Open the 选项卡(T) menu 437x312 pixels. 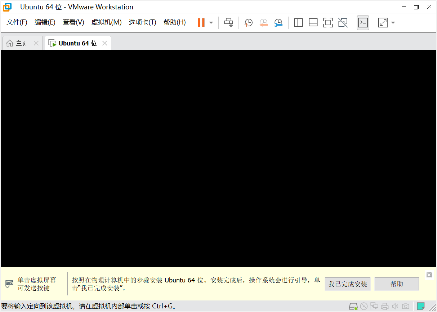point(142,22)
